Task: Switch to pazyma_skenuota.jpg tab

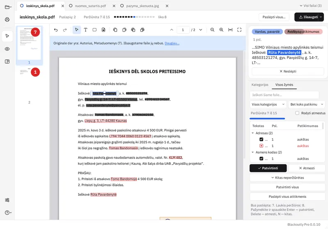Action: [x=142, y=6]
